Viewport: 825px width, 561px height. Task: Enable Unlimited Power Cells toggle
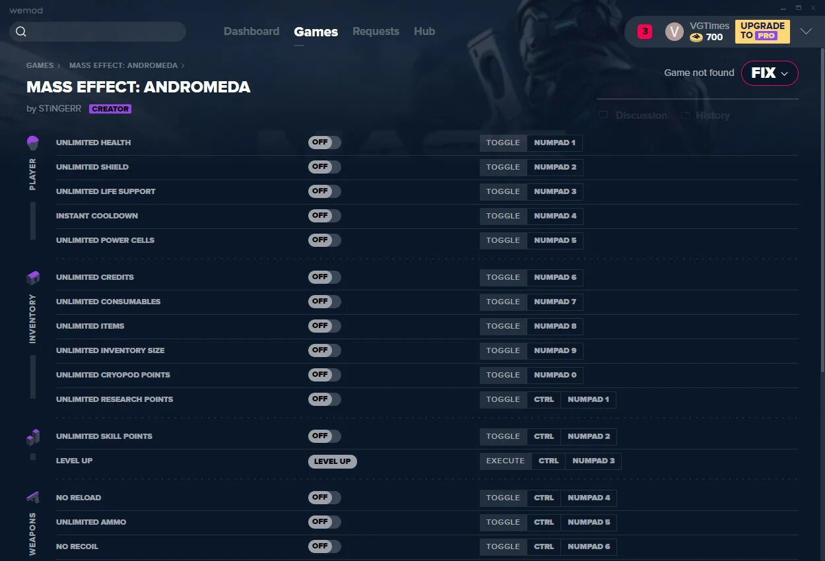pyautogui.click(x=325, y=240)
